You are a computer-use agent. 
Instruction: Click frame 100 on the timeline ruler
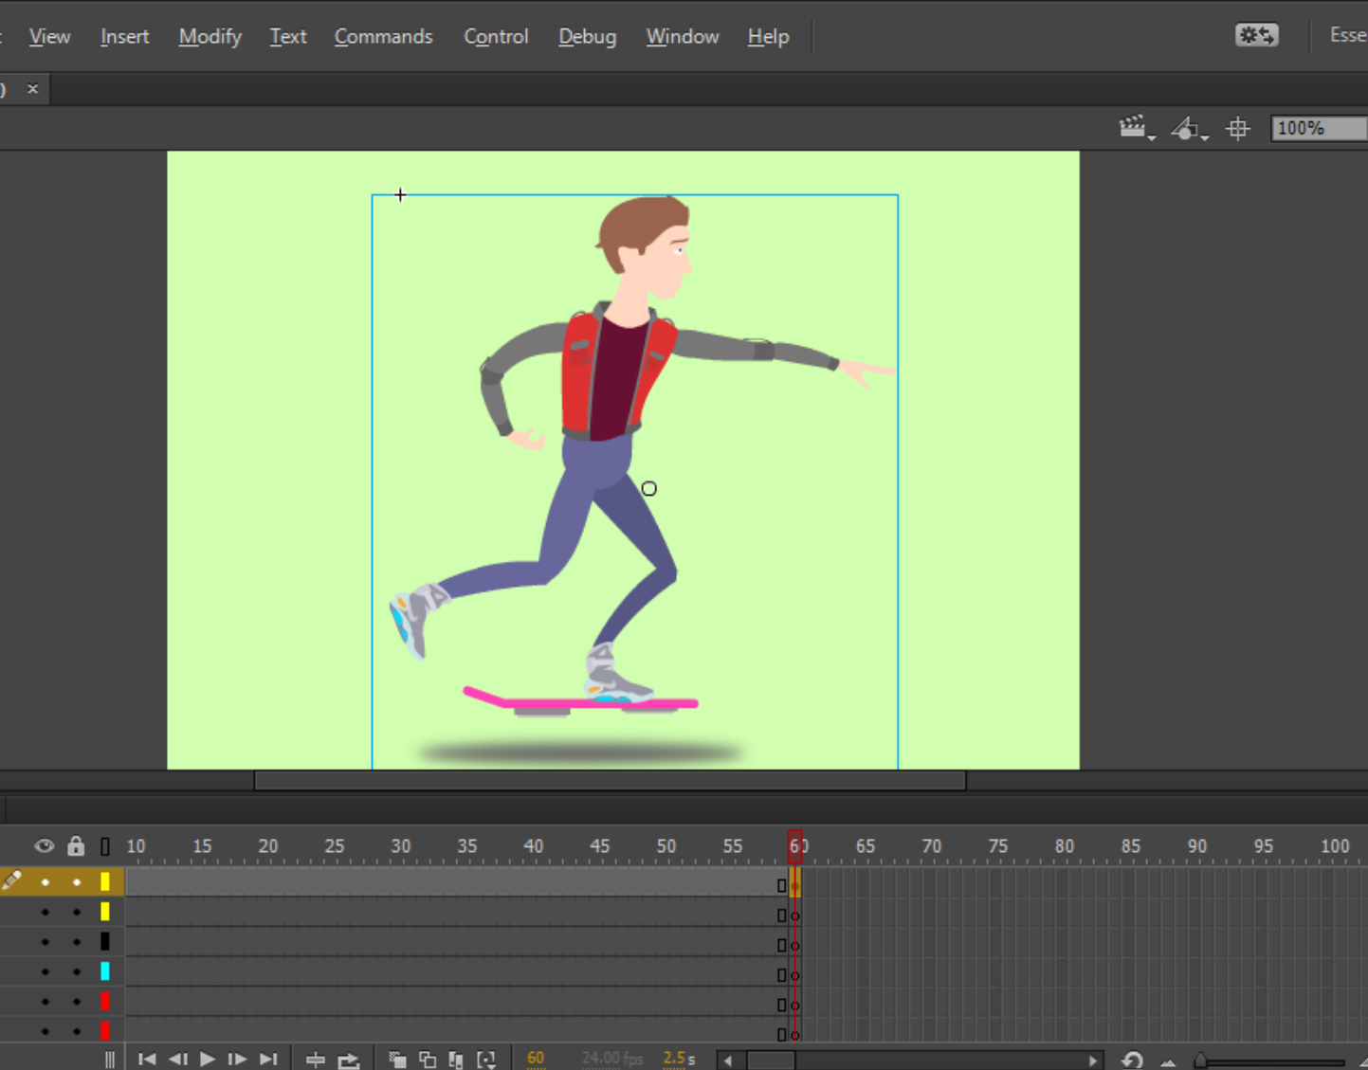pyautogui.click(x=1335, y=845)
